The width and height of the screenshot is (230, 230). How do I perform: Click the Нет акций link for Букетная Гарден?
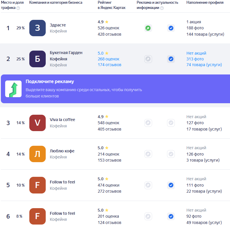[196, 53]
